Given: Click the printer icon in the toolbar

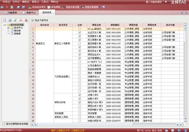Looking at the screenshot, I should 18,7.
